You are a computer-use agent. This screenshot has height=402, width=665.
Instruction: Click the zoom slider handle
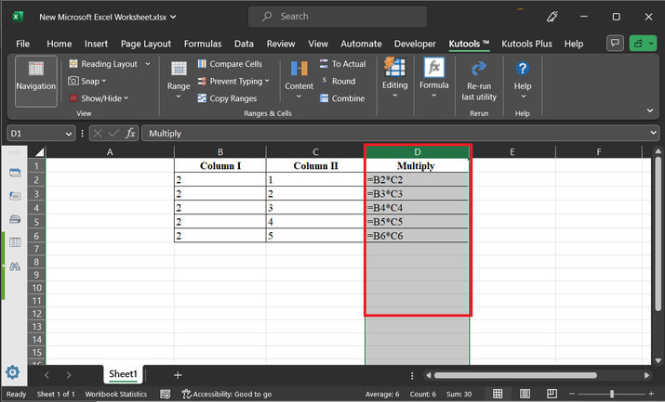pos(612,394)
